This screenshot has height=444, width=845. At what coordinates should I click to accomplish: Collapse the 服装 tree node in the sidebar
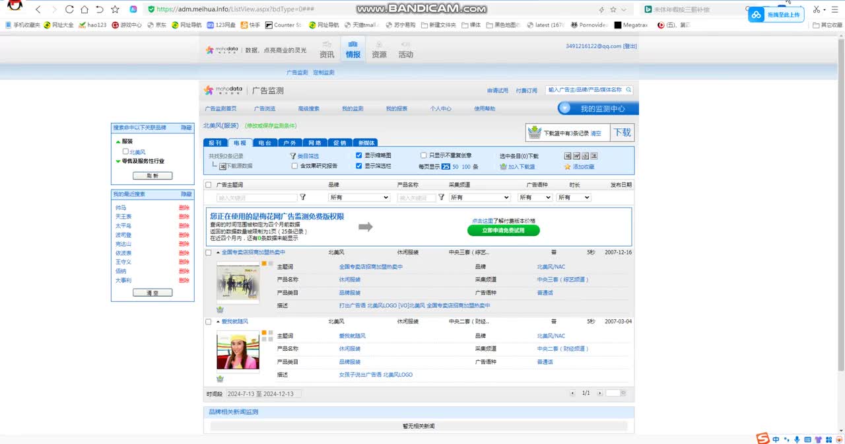tap(118, 141)
